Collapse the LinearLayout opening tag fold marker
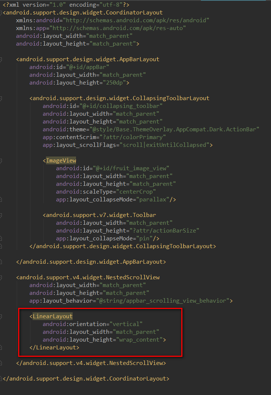Screen dimensions: 271x395 tap(1, 316)
